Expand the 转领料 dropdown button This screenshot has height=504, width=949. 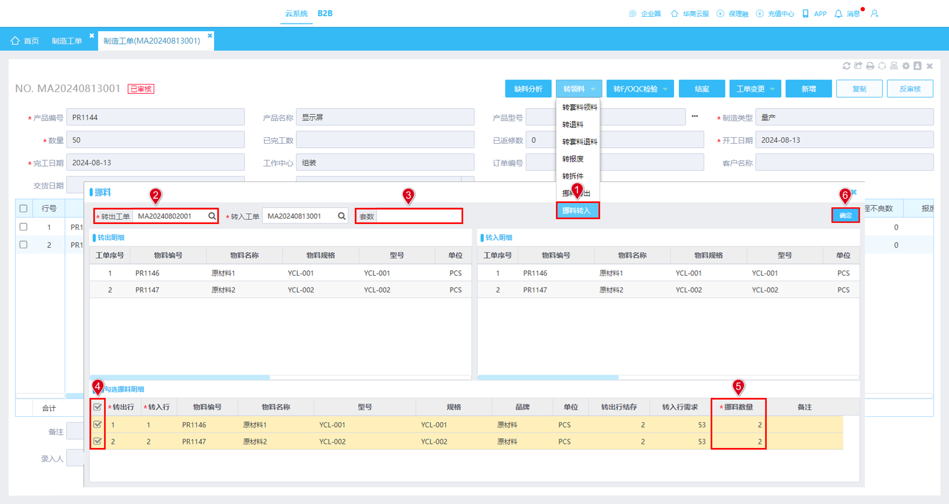pos(578,89)
